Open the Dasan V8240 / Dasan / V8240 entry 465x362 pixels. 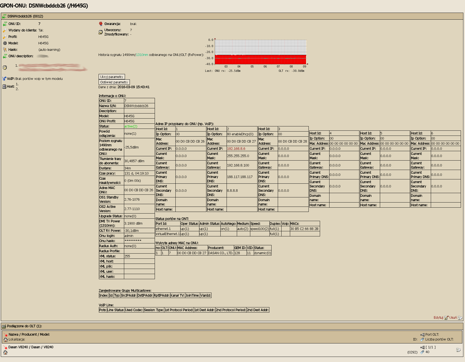(31, 347)
